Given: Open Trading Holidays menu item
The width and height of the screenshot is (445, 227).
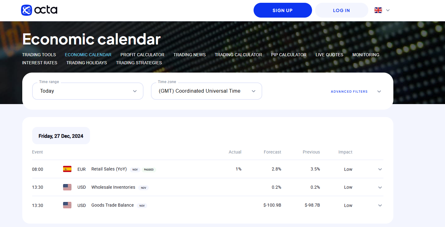Looking at the screenshot, I should (87, 63).
